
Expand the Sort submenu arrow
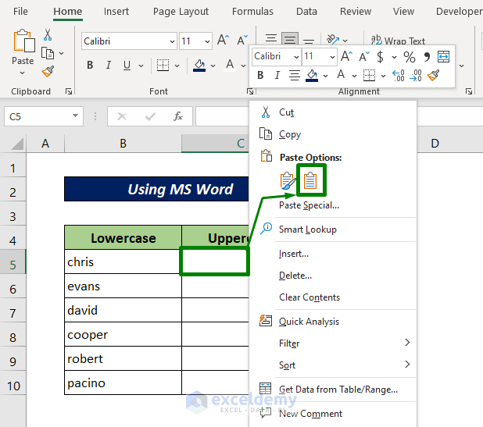407,365
